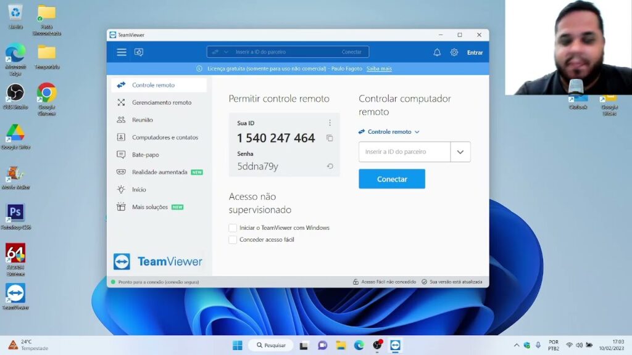The image size is (632, 355).
Task: Open the Chat icon on the taskbar
Action: [x=322, y=345]
